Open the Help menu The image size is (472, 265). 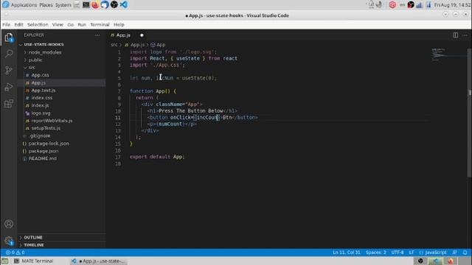pos(119,24)
